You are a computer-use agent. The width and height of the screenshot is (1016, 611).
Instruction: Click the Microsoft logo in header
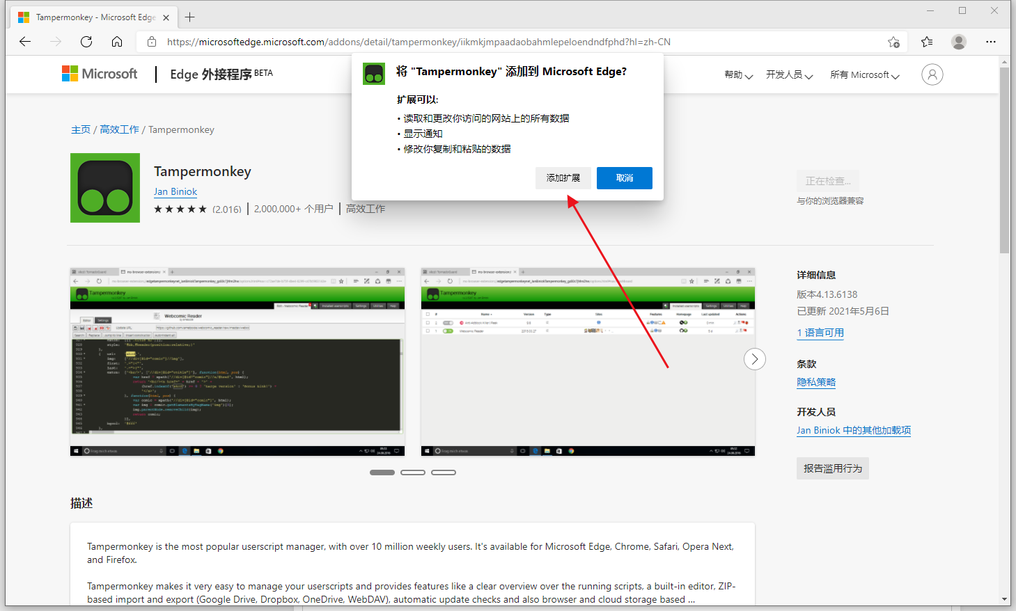(x=100, y=74)
